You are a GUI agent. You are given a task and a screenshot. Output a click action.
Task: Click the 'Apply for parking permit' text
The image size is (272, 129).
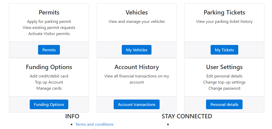tap(49, 22)
